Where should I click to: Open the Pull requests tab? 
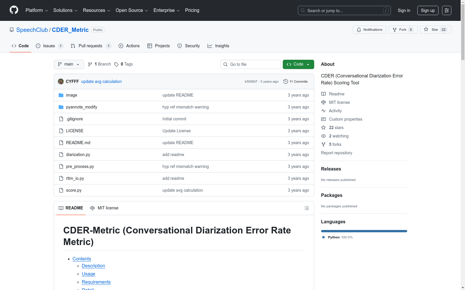tap(90, 46)
